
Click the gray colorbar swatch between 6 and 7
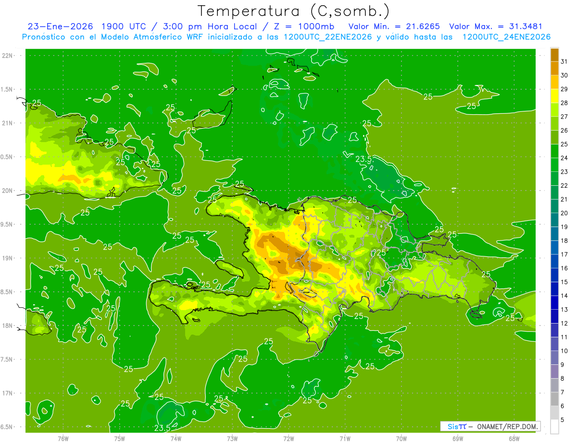[554, 399]
